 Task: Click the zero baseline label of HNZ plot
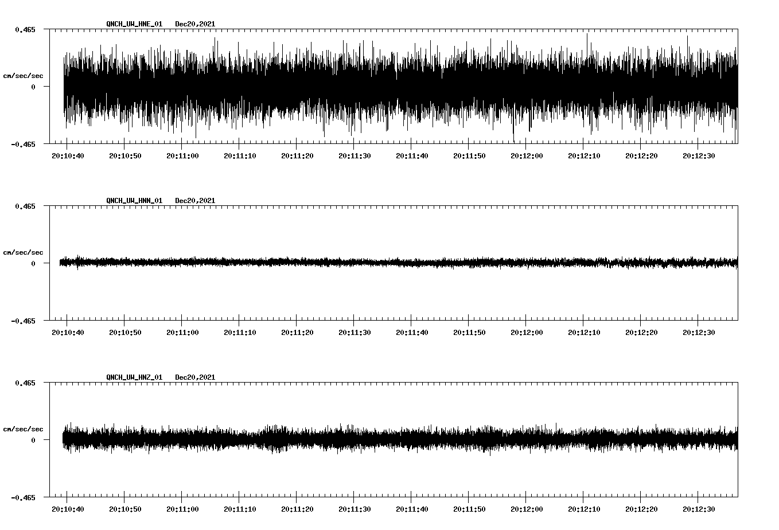33,441
